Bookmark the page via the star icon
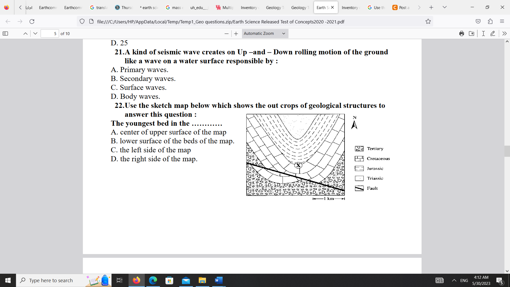510x287 pixels. 428,22
